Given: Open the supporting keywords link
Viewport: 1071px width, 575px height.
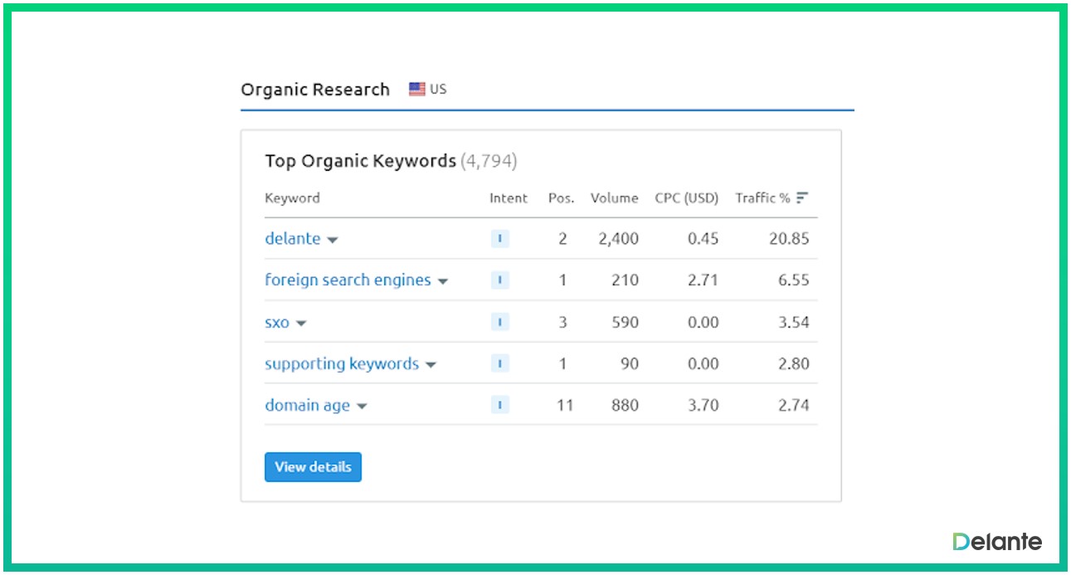Looking at the screenshot, I should [342, 364].
